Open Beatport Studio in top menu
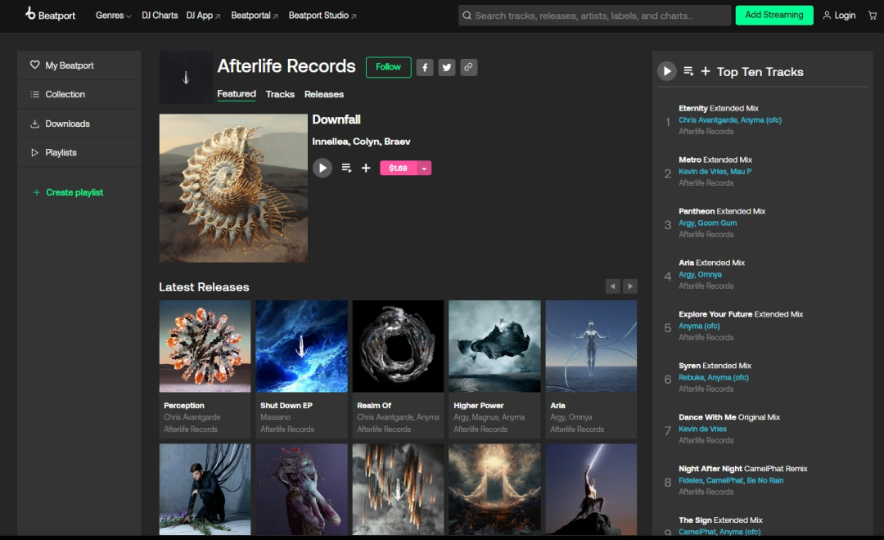 click(322, 16)
